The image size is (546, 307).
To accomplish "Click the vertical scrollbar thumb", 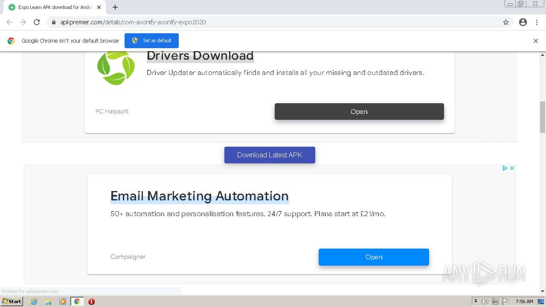I will (543, 117).
